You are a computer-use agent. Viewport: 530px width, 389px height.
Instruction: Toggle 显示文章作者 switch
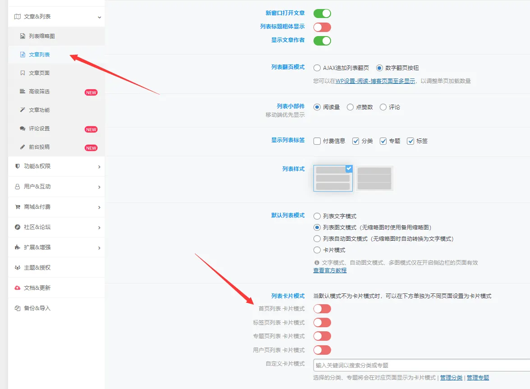(x=322, y=41)
